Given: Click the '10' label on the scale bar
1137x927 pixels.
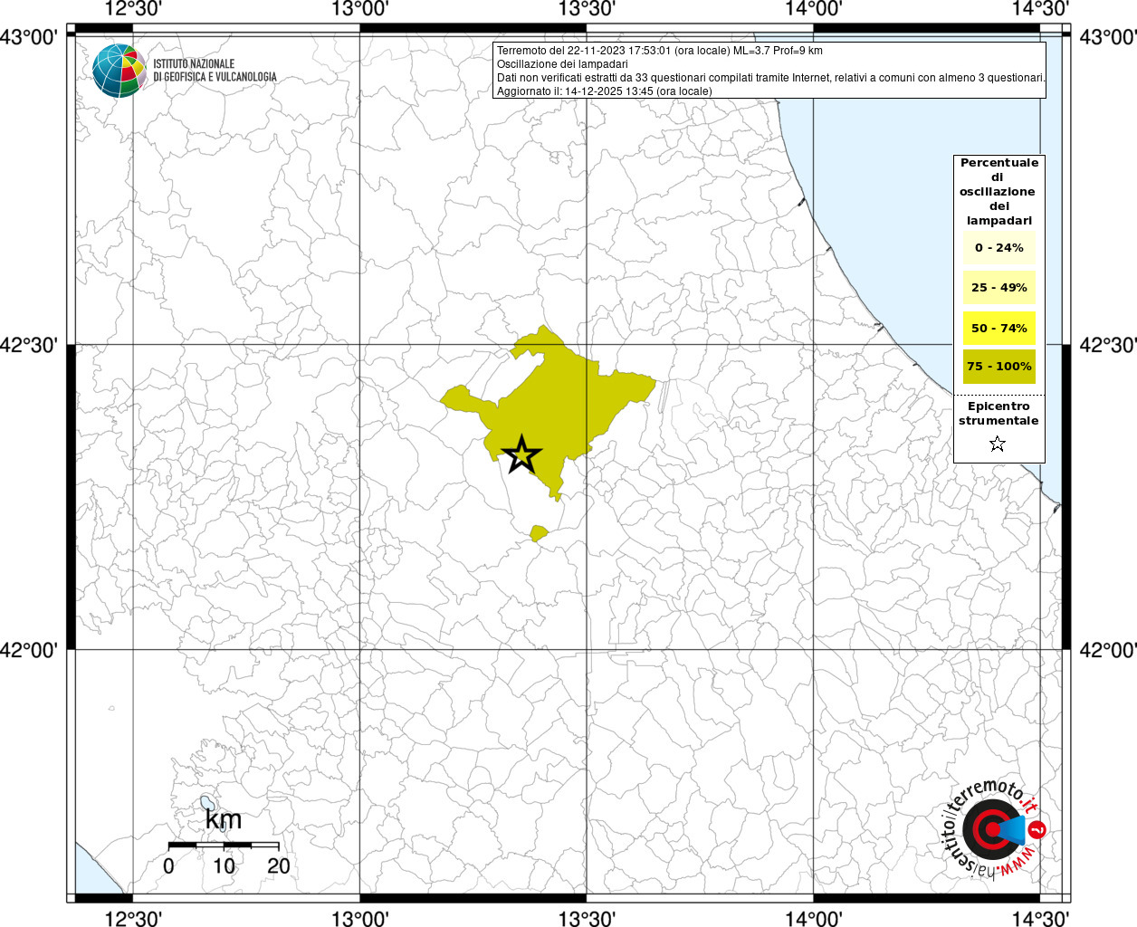Looking at the screenshot, I should [224, 866].
